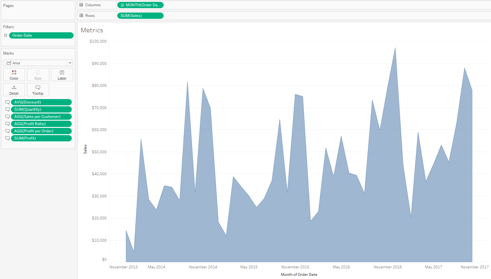Click the Marks card label

click(x=8, y=53)
